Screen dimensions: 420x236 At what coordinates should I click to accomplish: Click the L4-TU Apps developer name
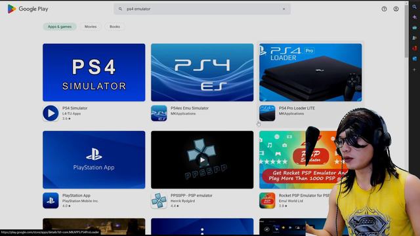pyautogui.click(x=72, y=113)
